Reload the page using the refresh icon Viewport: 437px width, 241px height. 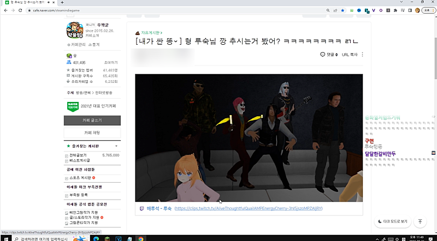(20, 10)
